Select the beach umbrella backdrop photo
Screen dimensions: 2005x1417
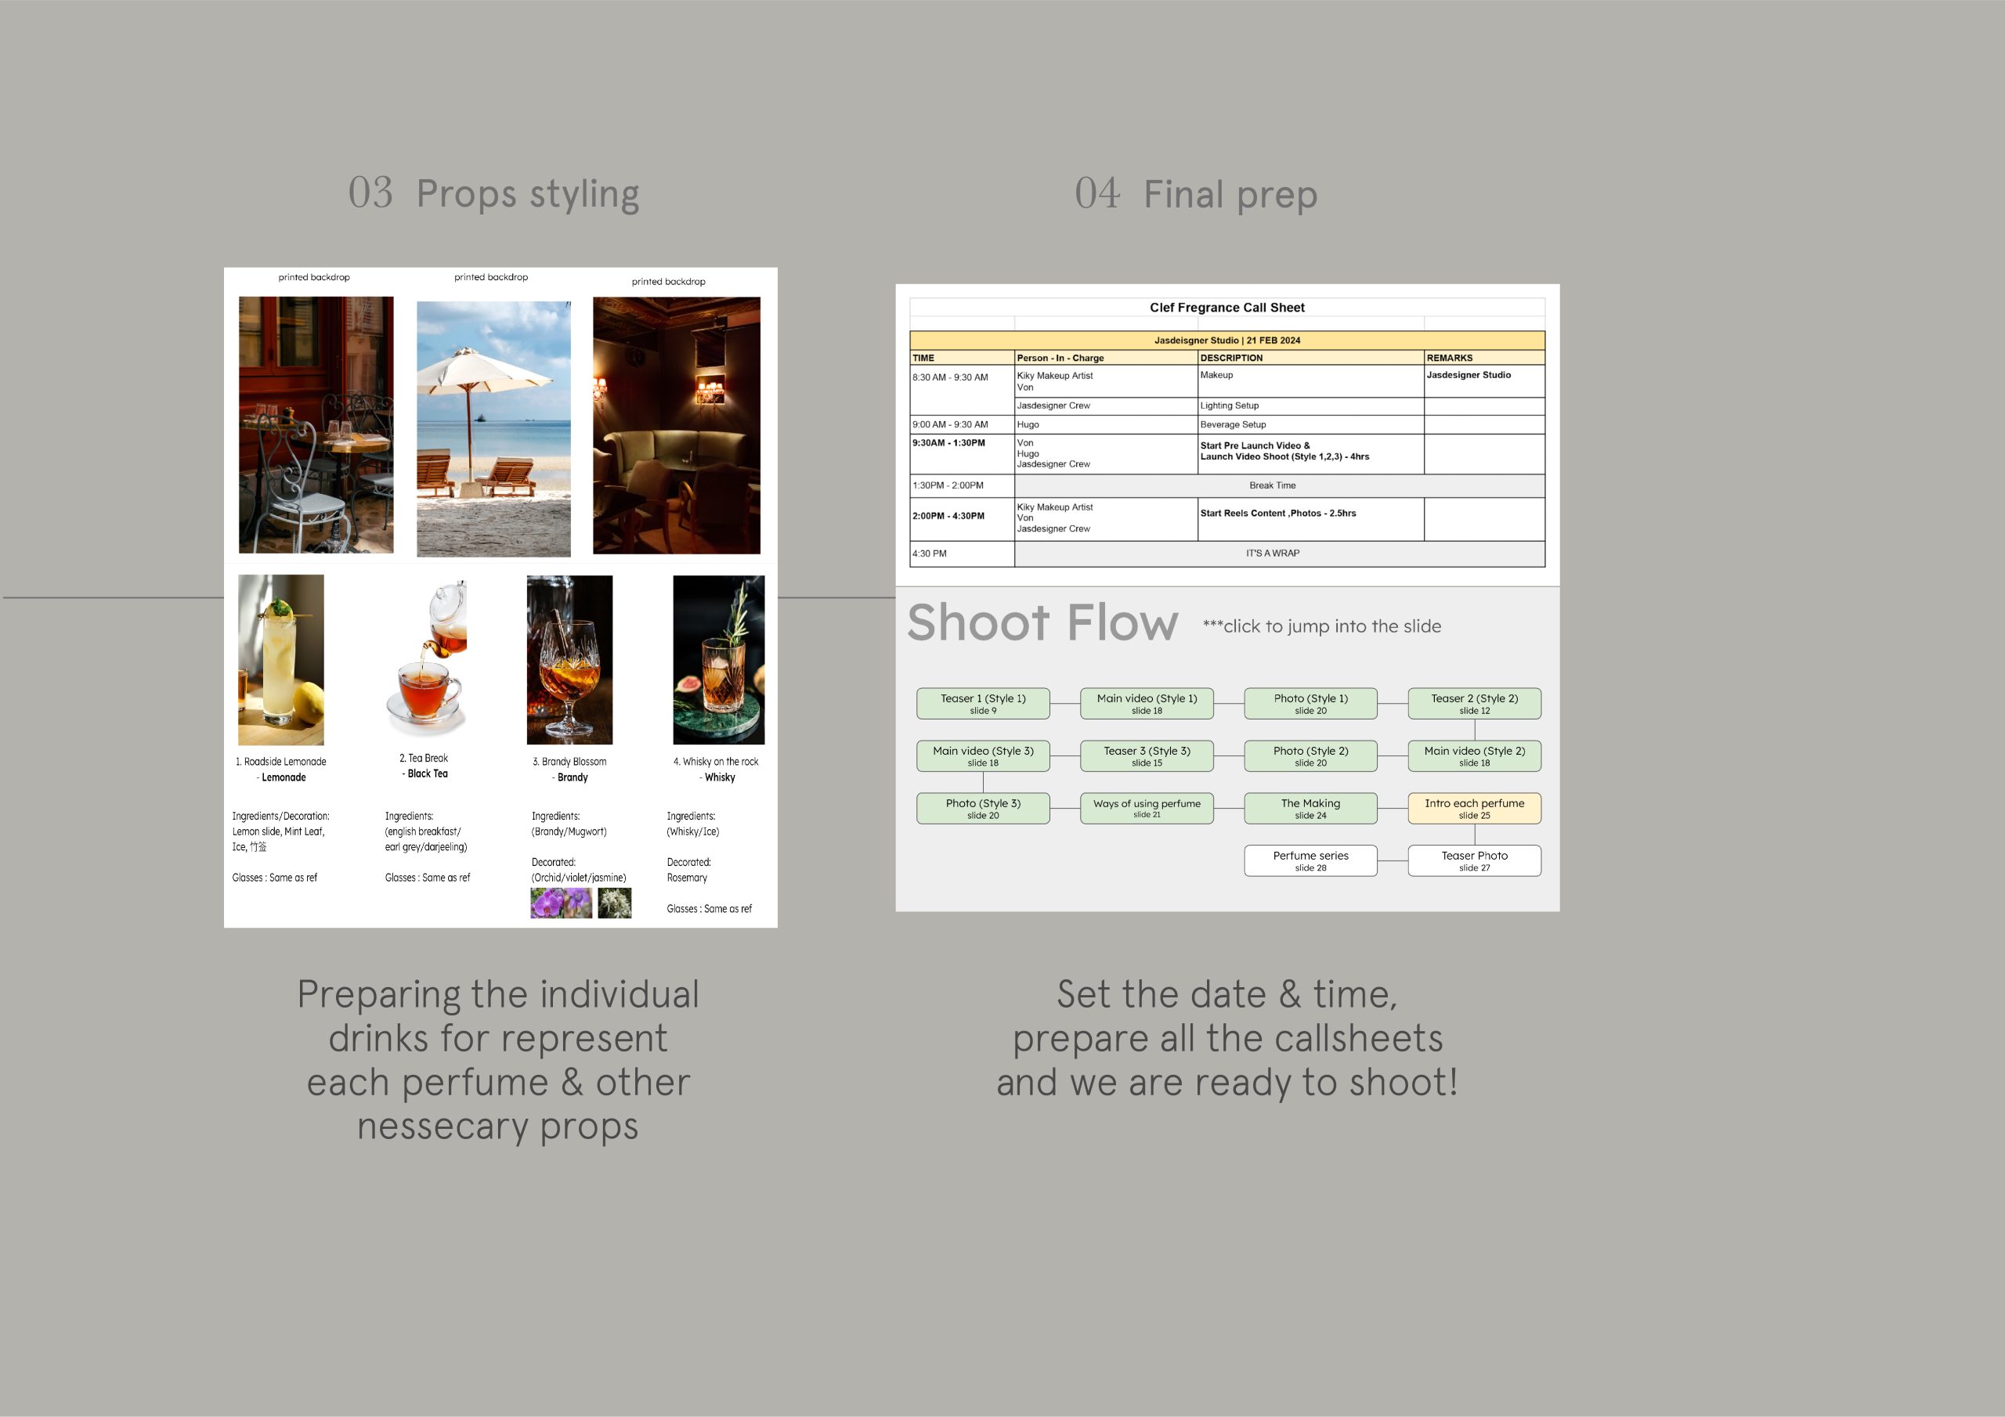pyautogui.click(x=493, y=429)
